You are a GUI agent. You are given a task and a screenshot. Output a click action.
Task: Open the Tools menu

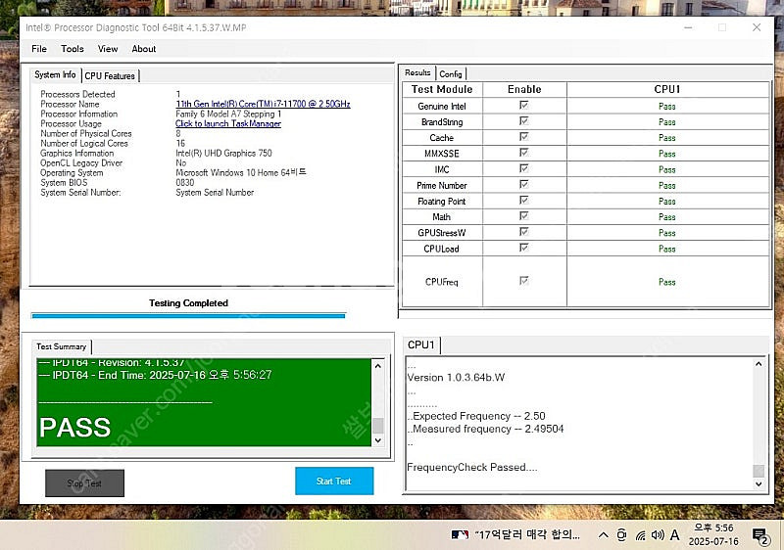[x=72, y=48]
